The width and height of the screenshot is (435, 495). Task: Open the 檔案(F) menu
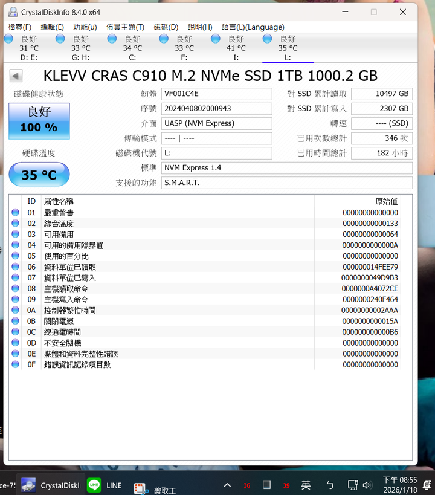pyautogui.click(x=20, y=27)
